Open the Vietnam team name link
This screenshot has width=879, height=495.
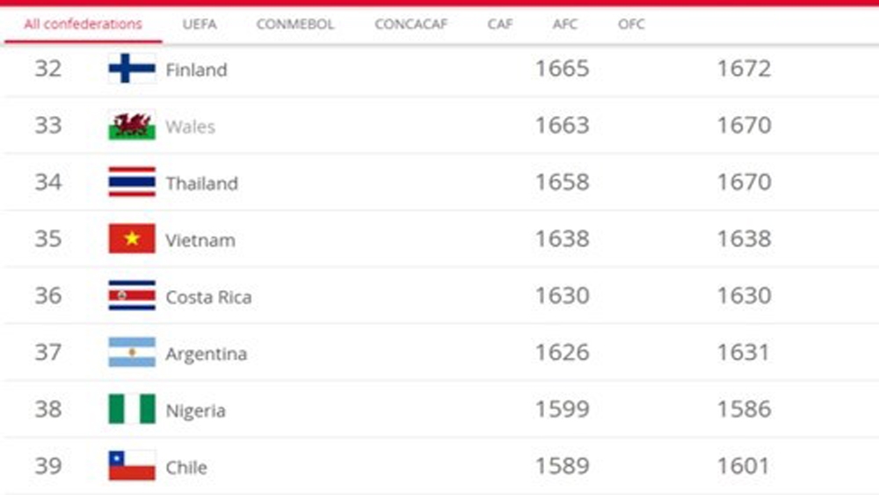(200, 240)
